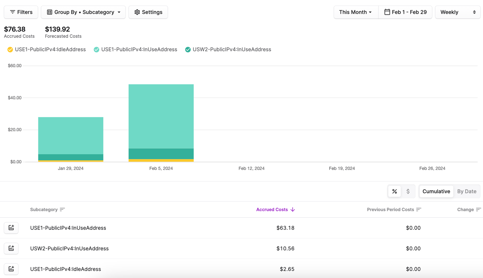The height and width of the screenshot is (278, 483).
Task: Click the sort icon on the Subcategory column
Action: pos(62,209)
